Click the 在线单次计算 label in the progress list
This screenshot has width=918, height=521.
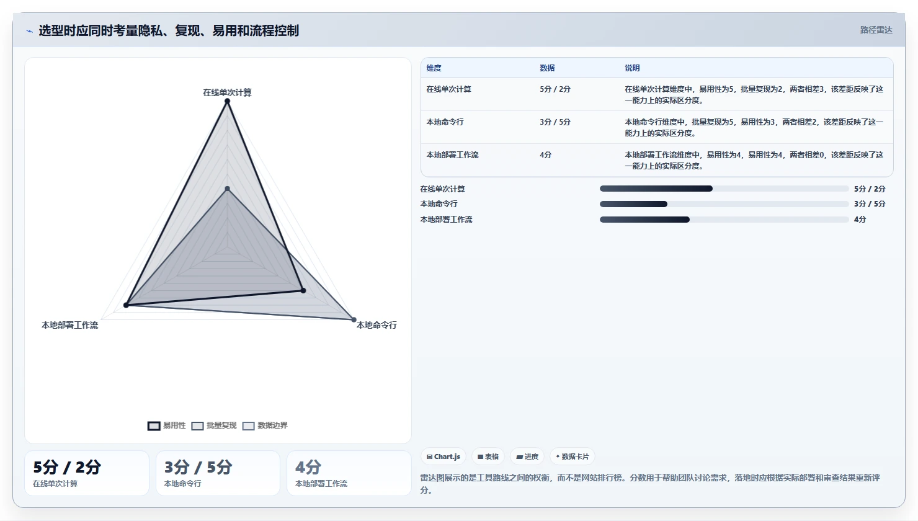click(442, 189)
